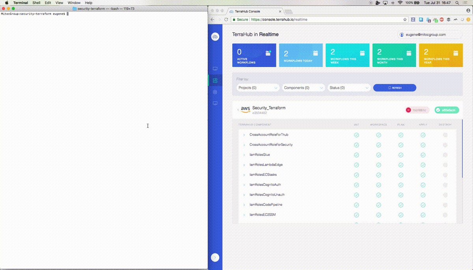Click the component list vertical scrollbar
The width and height of the screenshot is (473, 270).
coord(463,149)
